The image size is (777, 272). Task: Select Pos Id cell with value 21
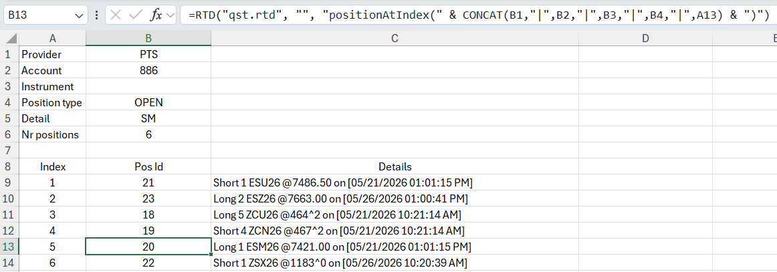(148, 182)
